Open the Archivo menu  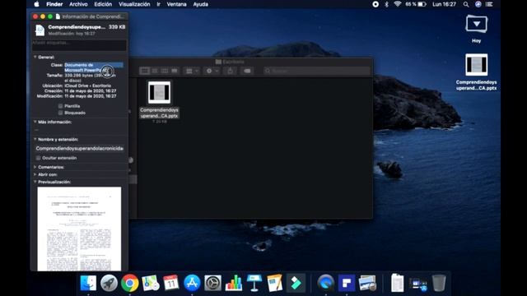[x=78, y=4]
